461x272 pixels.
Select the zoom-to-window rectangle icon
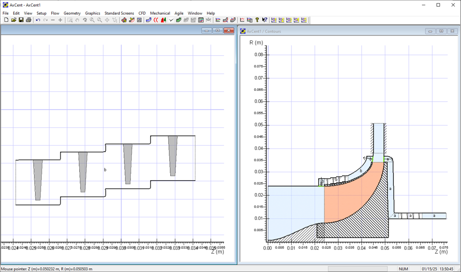click(70, 20)
